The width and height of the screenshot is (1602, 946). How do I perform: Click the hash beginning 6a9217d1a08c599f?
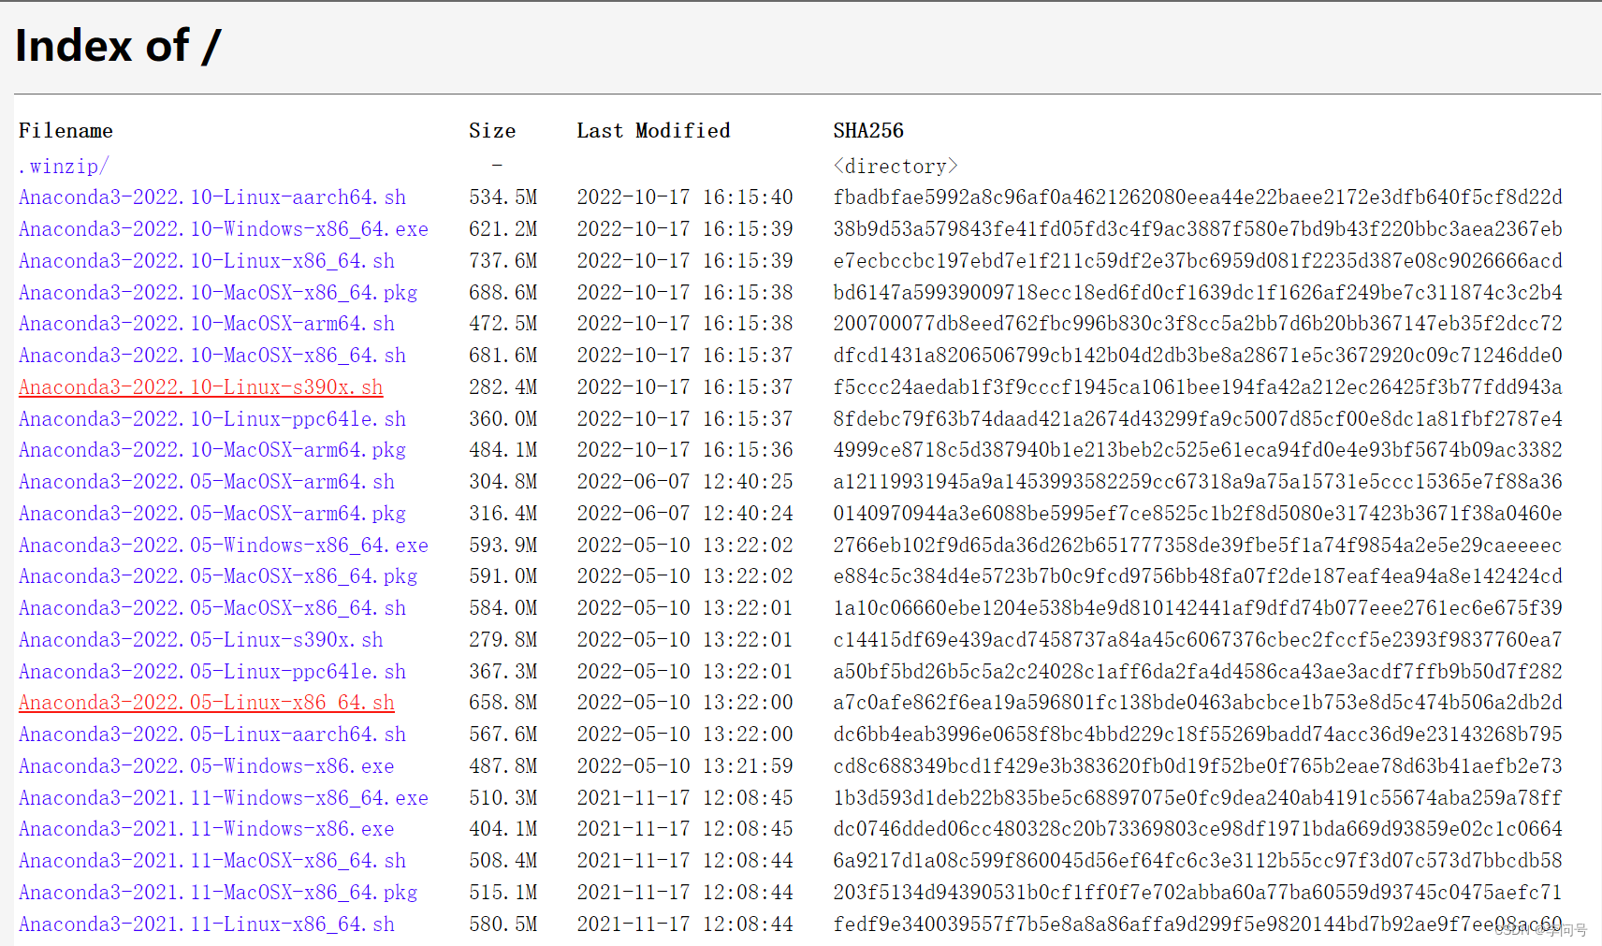click(x=1198, y=861)
